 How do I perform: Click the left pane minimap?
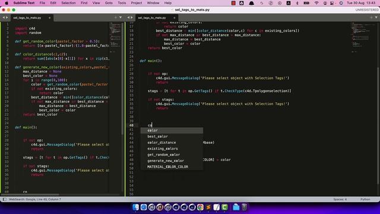[115, 37]
